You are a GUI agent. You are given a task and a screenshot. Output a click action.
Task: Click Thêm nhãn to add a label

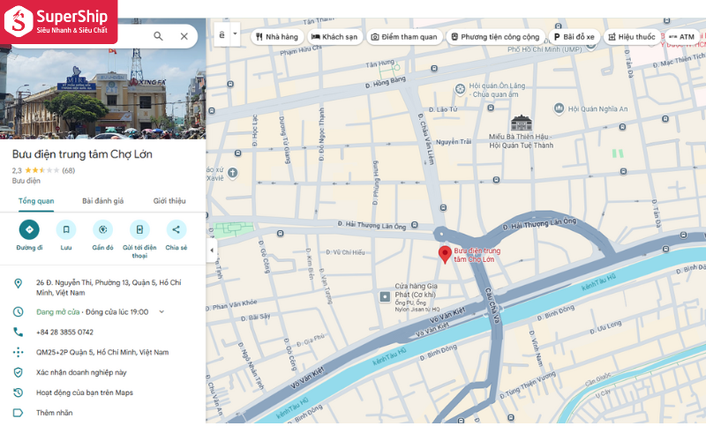(55, 413)
